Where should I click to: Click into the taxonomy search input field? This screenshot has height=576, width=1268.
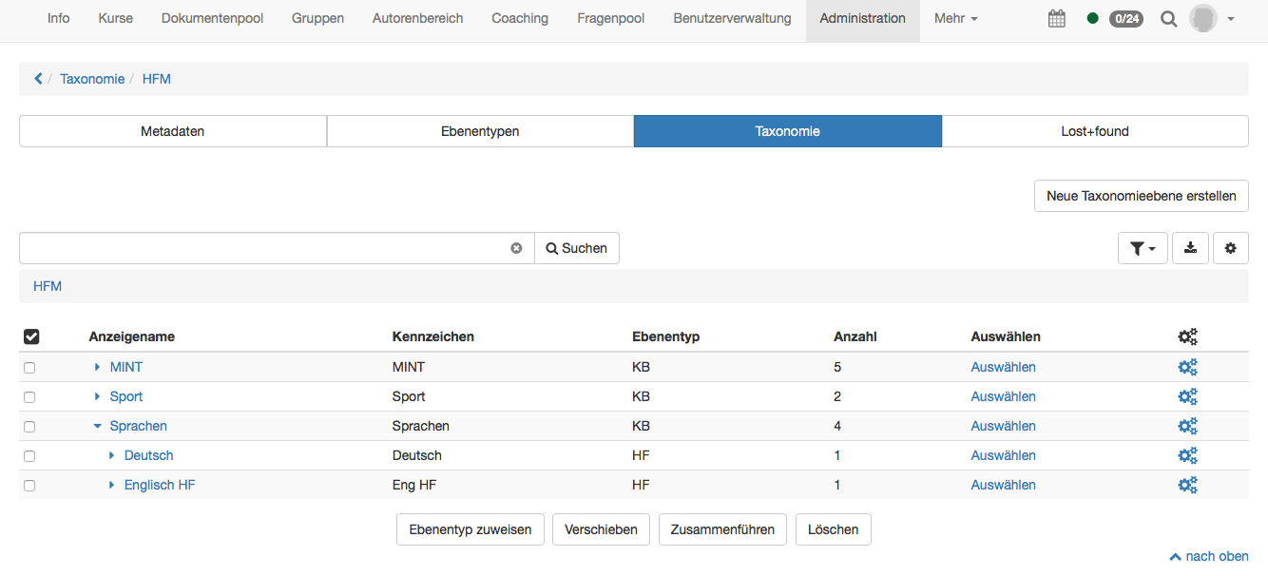266,248
